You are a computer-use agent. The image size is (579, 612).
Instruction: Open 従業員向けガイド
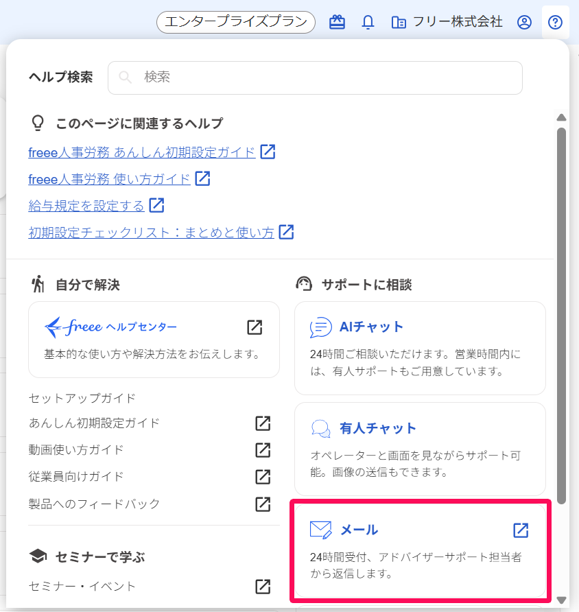(x=76, y=477)
